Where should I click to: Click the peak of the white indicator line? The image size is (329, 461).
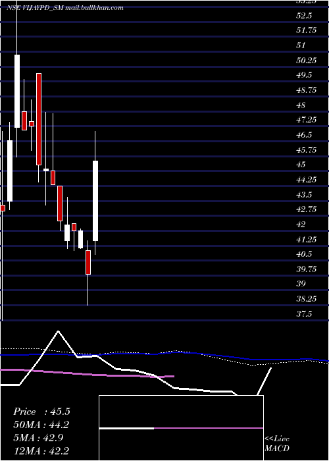point(58,331)
